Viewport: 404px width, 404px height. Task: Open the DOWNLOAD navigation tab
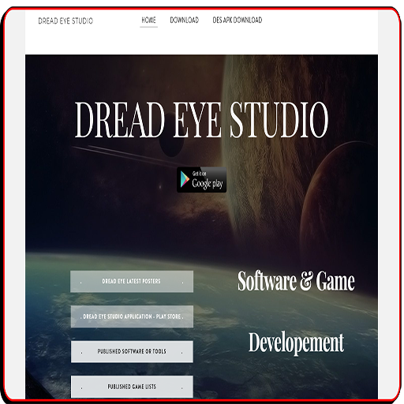pyautogui.click(x=184, y=21)
